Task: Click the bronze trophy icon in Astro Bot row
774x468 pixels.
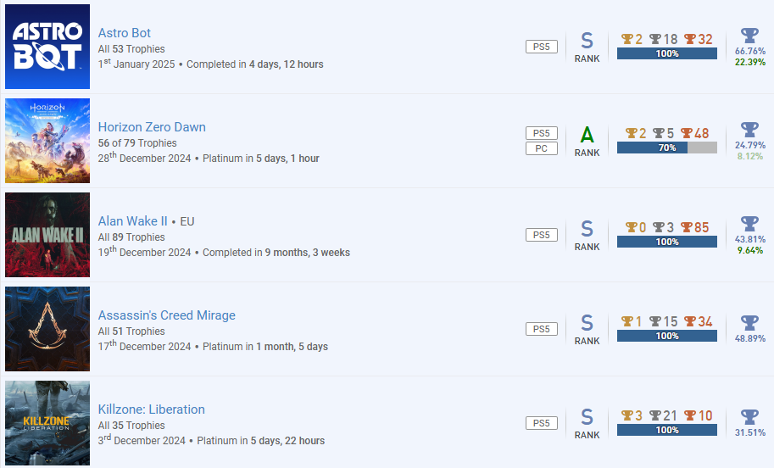Action: point(690,39)
